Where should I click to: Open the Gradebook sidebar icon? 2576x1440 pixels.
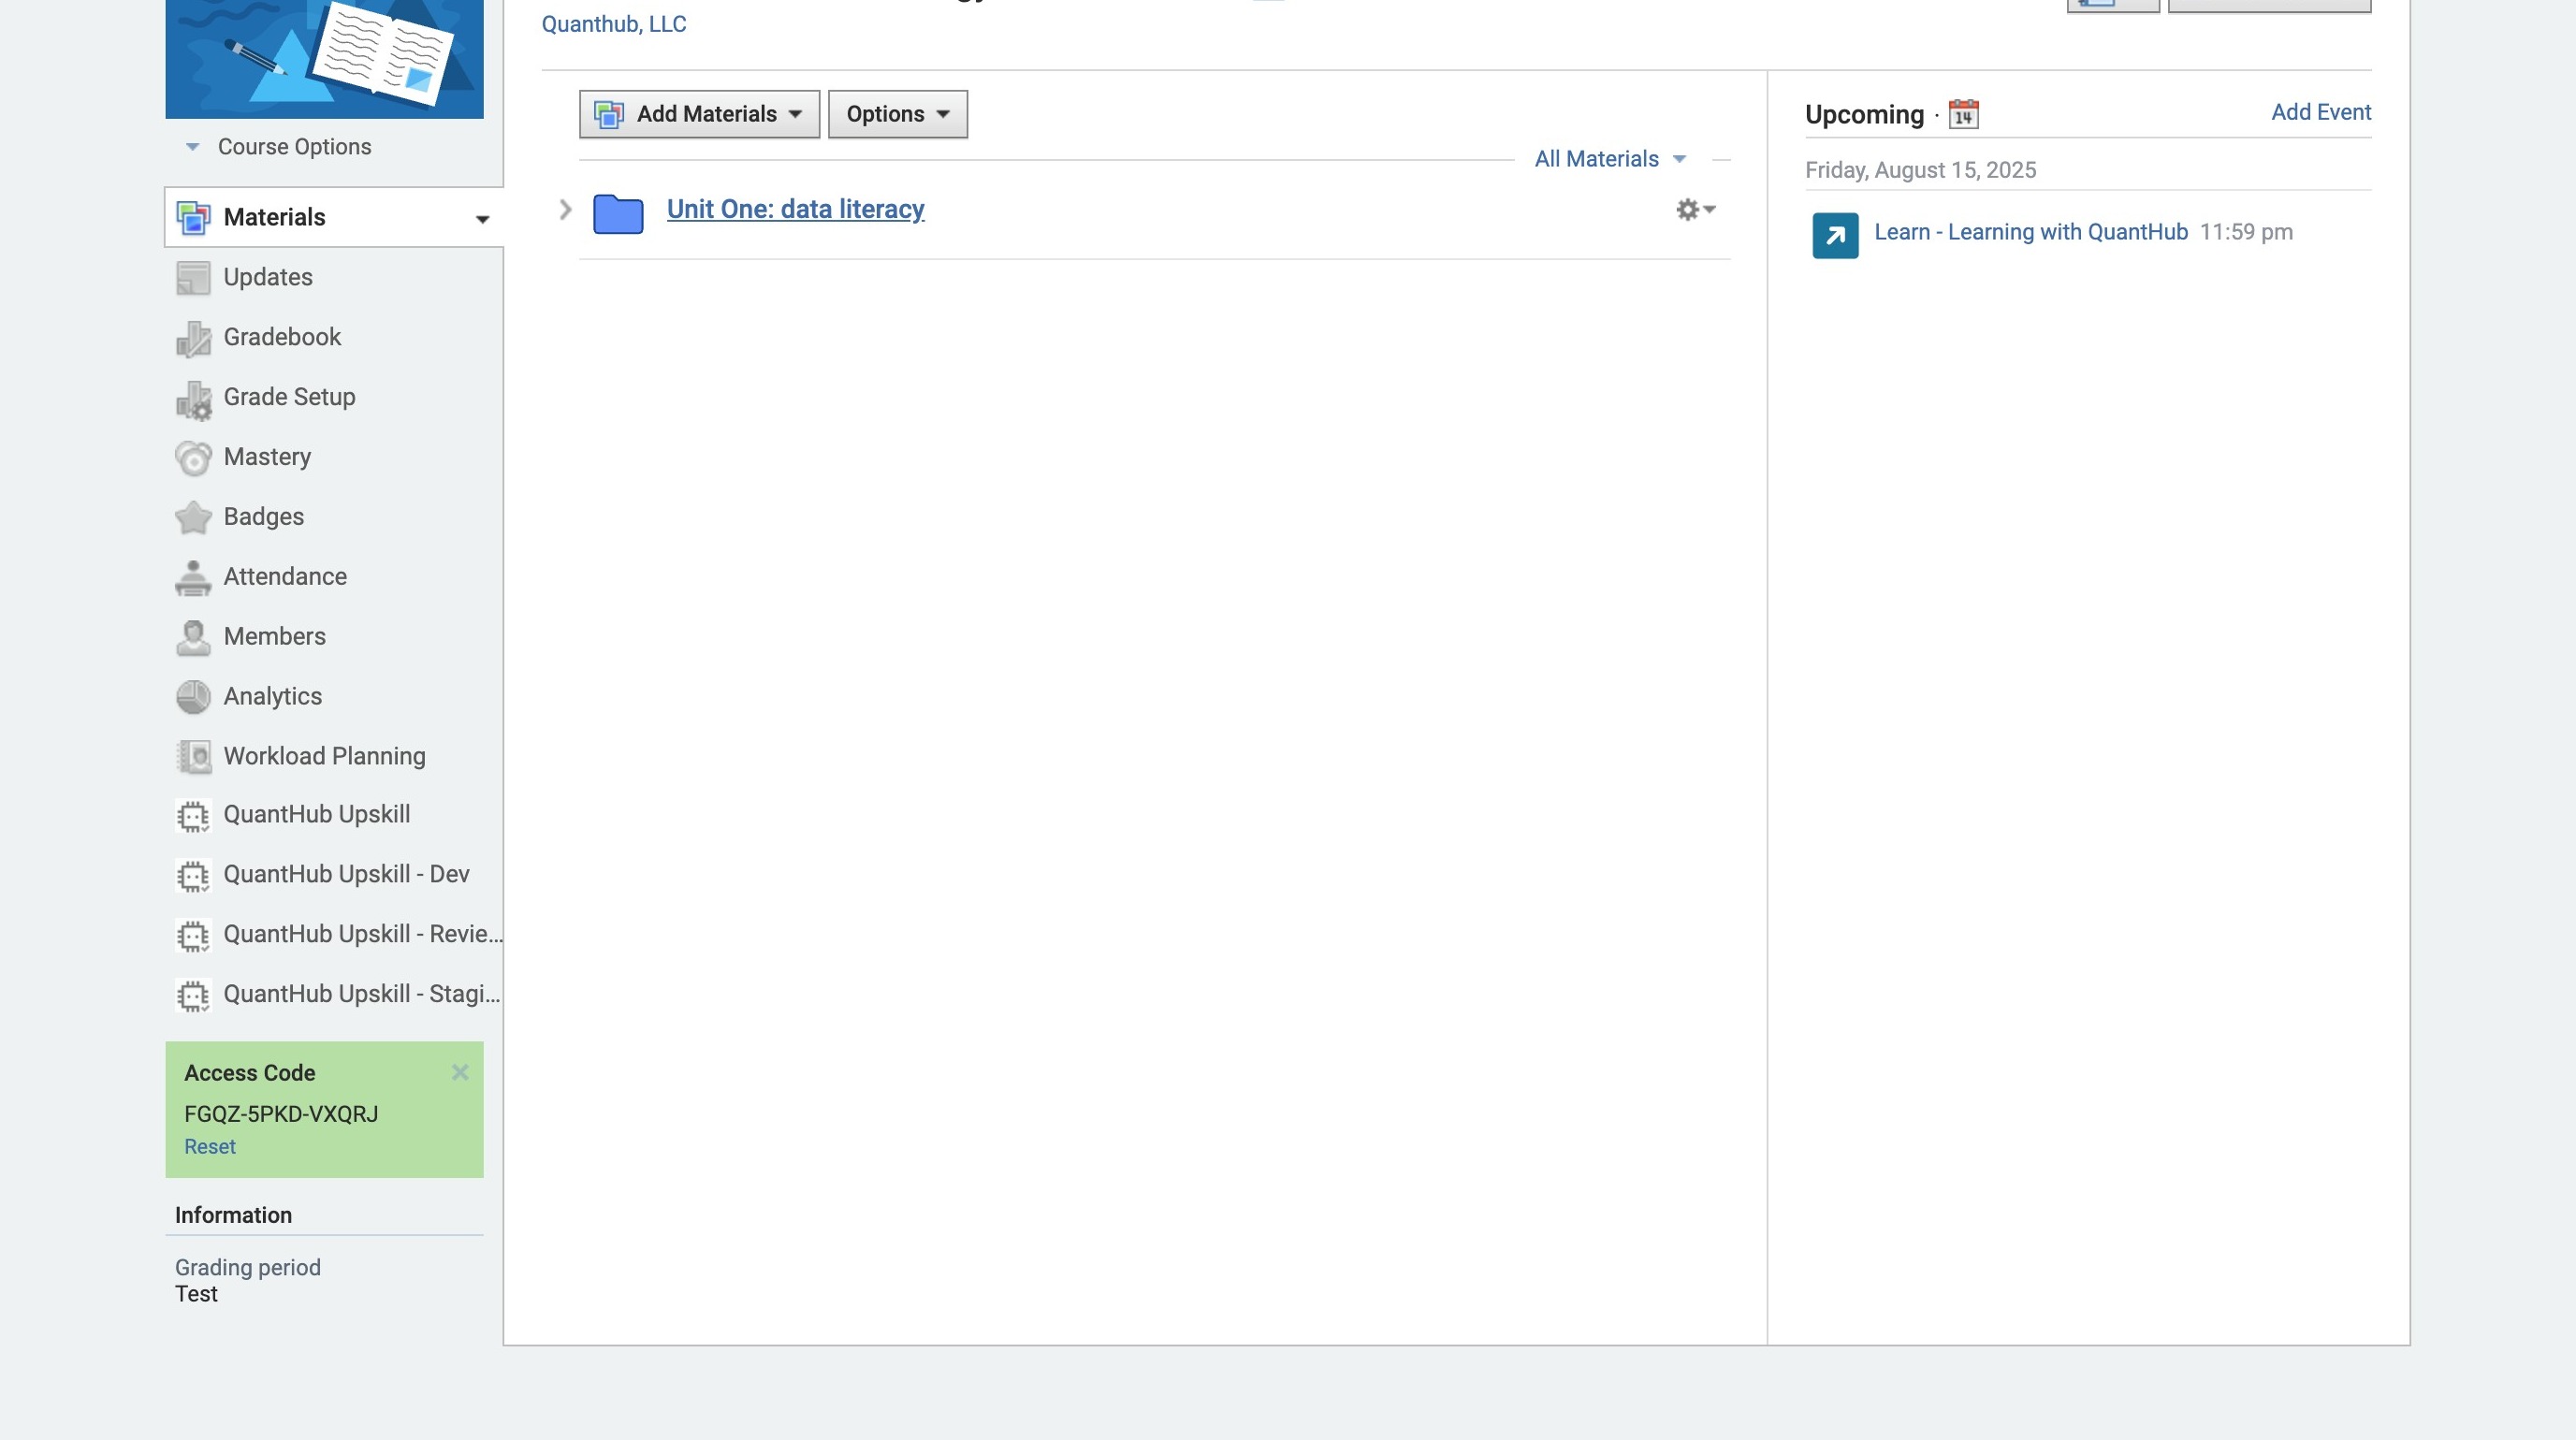[193, 338]
